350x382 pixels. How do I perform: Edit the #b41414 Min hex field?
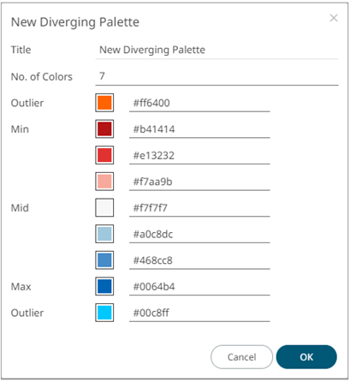pyautogui.click(x=199, y=129)
